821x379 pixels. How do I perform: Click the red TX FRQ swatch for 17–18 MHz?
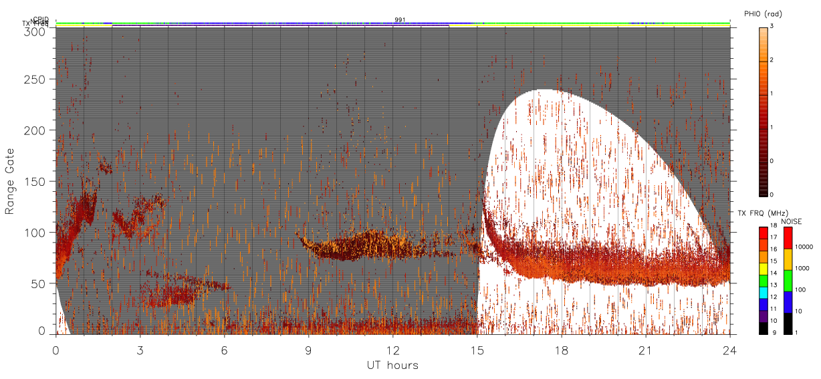763,233
